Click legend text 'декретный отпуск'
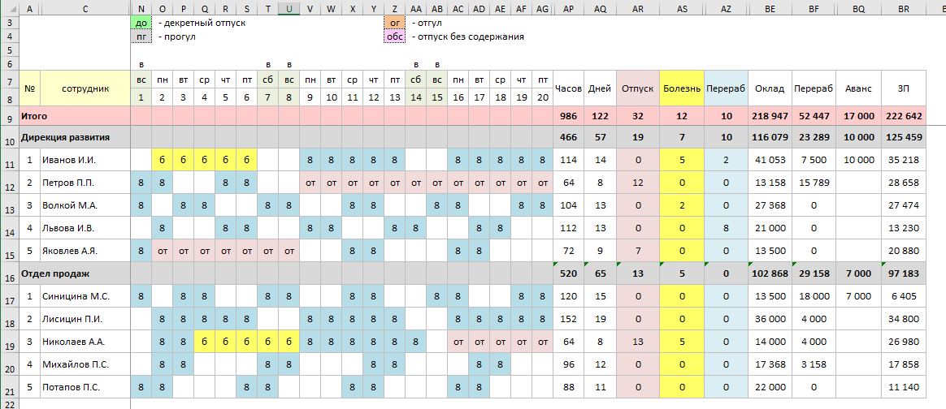 206,23
